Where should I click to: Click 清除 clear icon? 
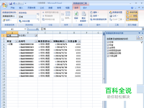tap(94, 12)
